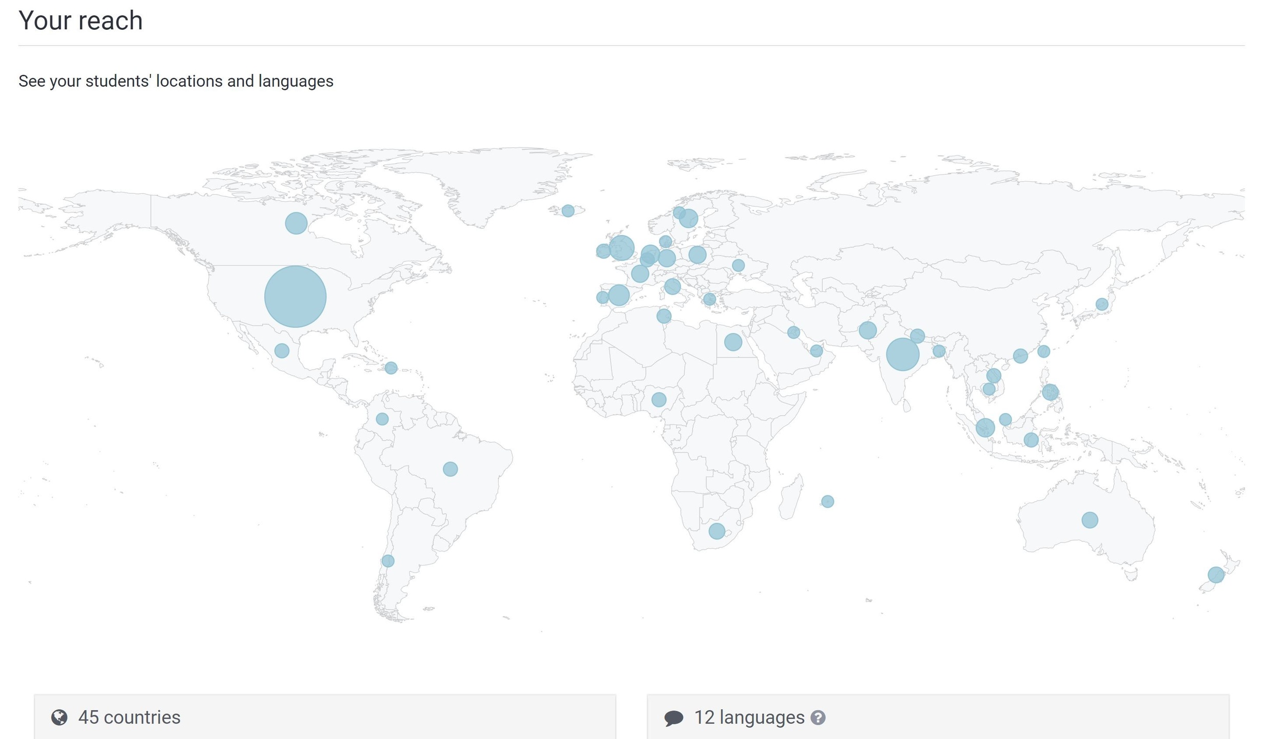Viewport: 1262px width, 739px height.
Task: Click the Canada student bubble
Action: point(296,223)
